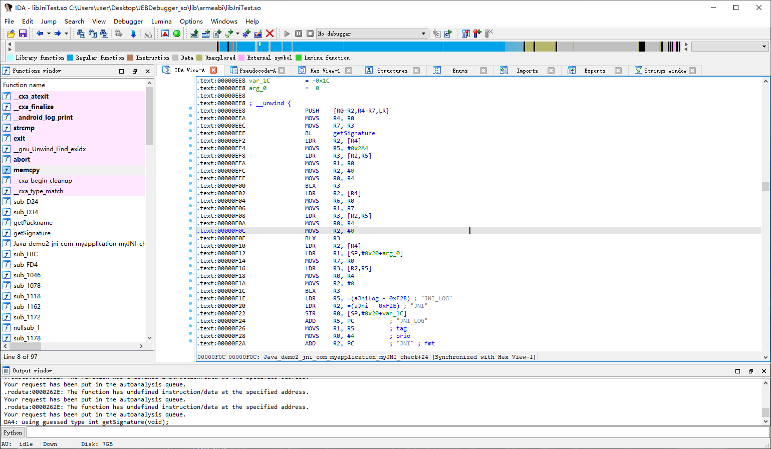Close the Enums tab
The image size is (771, 449).
tap(483, 71)
